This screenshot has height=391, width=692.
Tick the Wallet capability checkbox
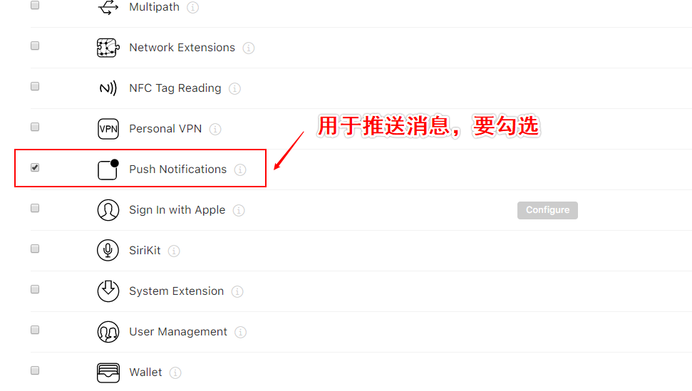coord(35,370)
